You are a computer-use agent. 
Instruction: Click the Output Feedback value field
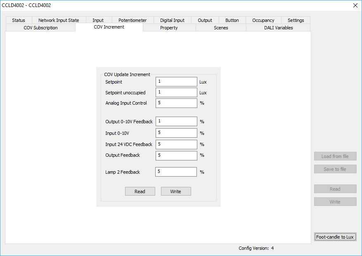176,156
